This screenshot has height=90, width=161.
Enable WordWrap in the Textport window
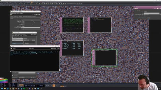coord(54,48)
